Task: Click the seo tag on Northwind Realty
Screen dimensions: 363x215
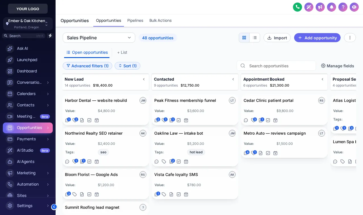Action: [x=103, y=152]
